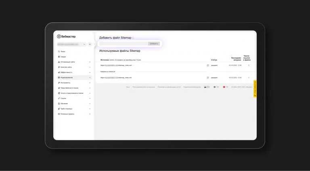The height and width of the screenshot is (171, 310).
Task: Expand the Оптимизация сайта section
Action: pos(74,62)
